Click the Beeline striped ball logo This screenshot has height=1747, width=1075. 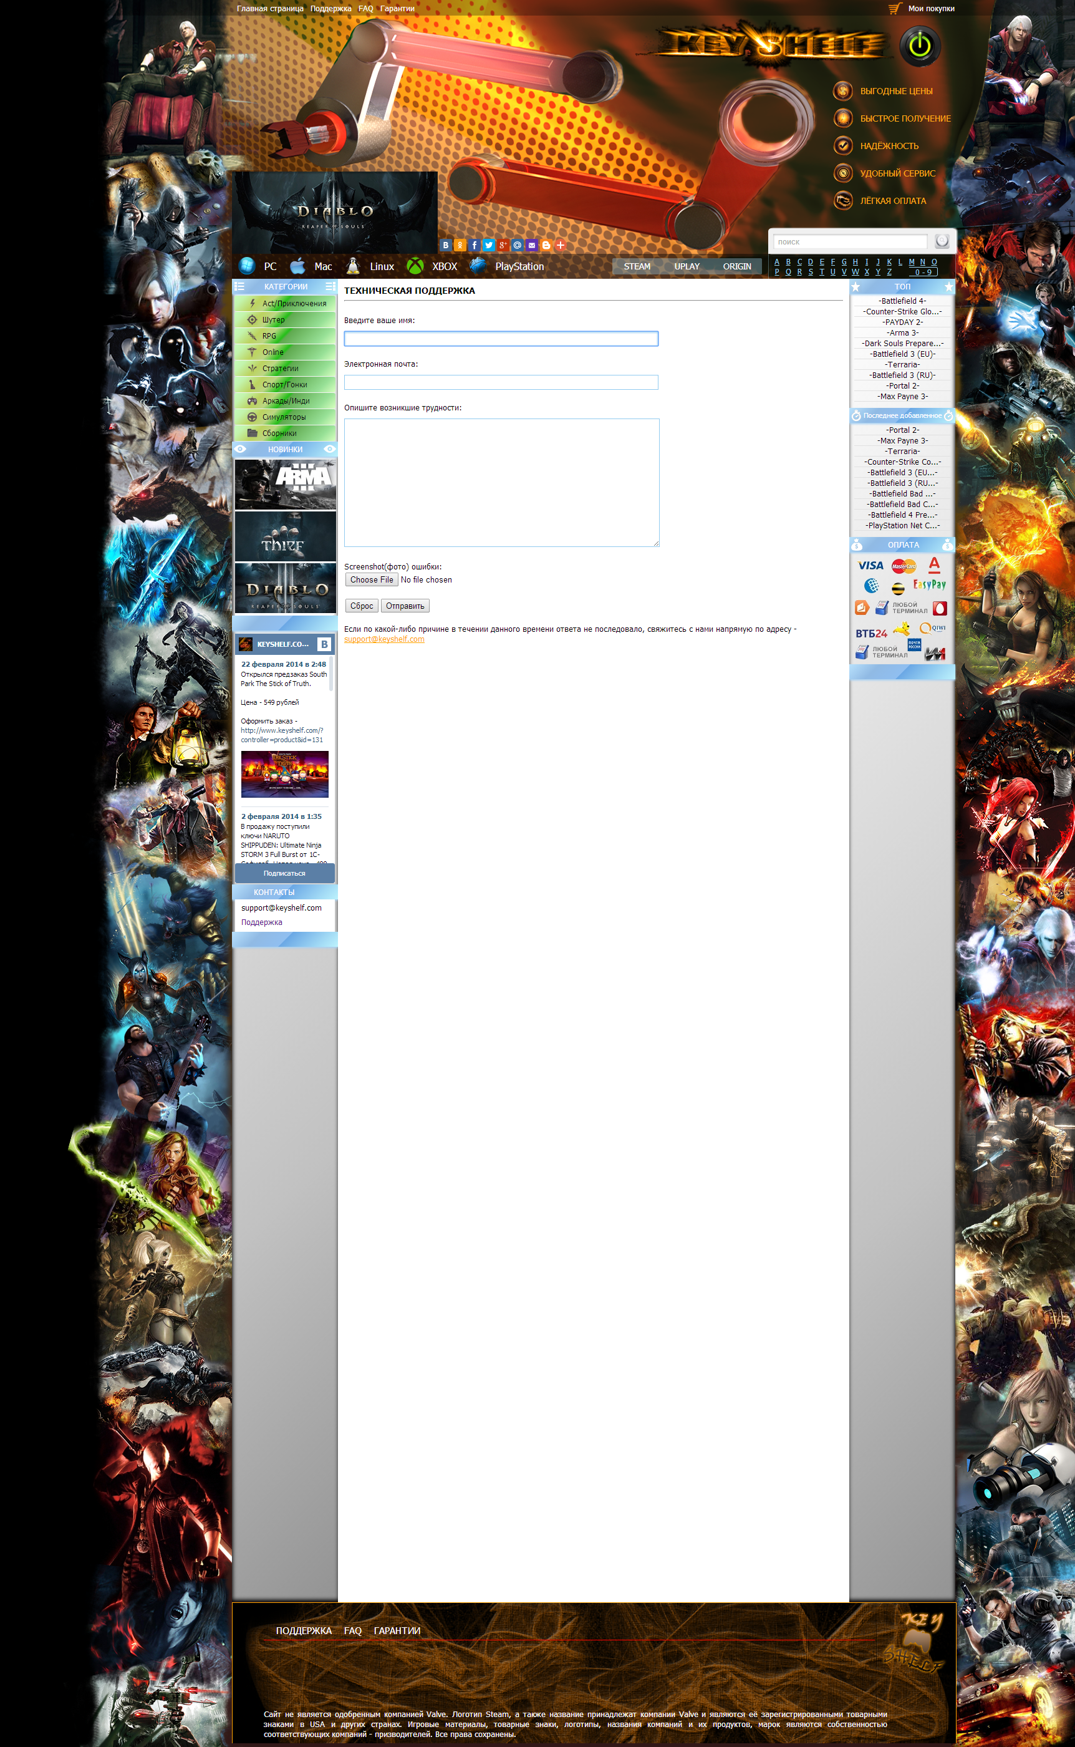899,588
